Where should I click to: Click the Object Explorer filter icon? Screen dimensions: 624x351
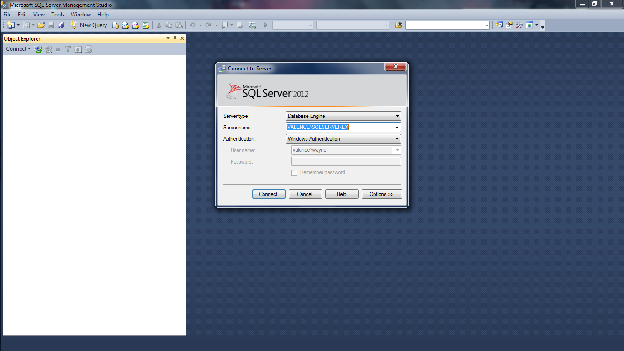pyautogui.click(x=68, y=49)
